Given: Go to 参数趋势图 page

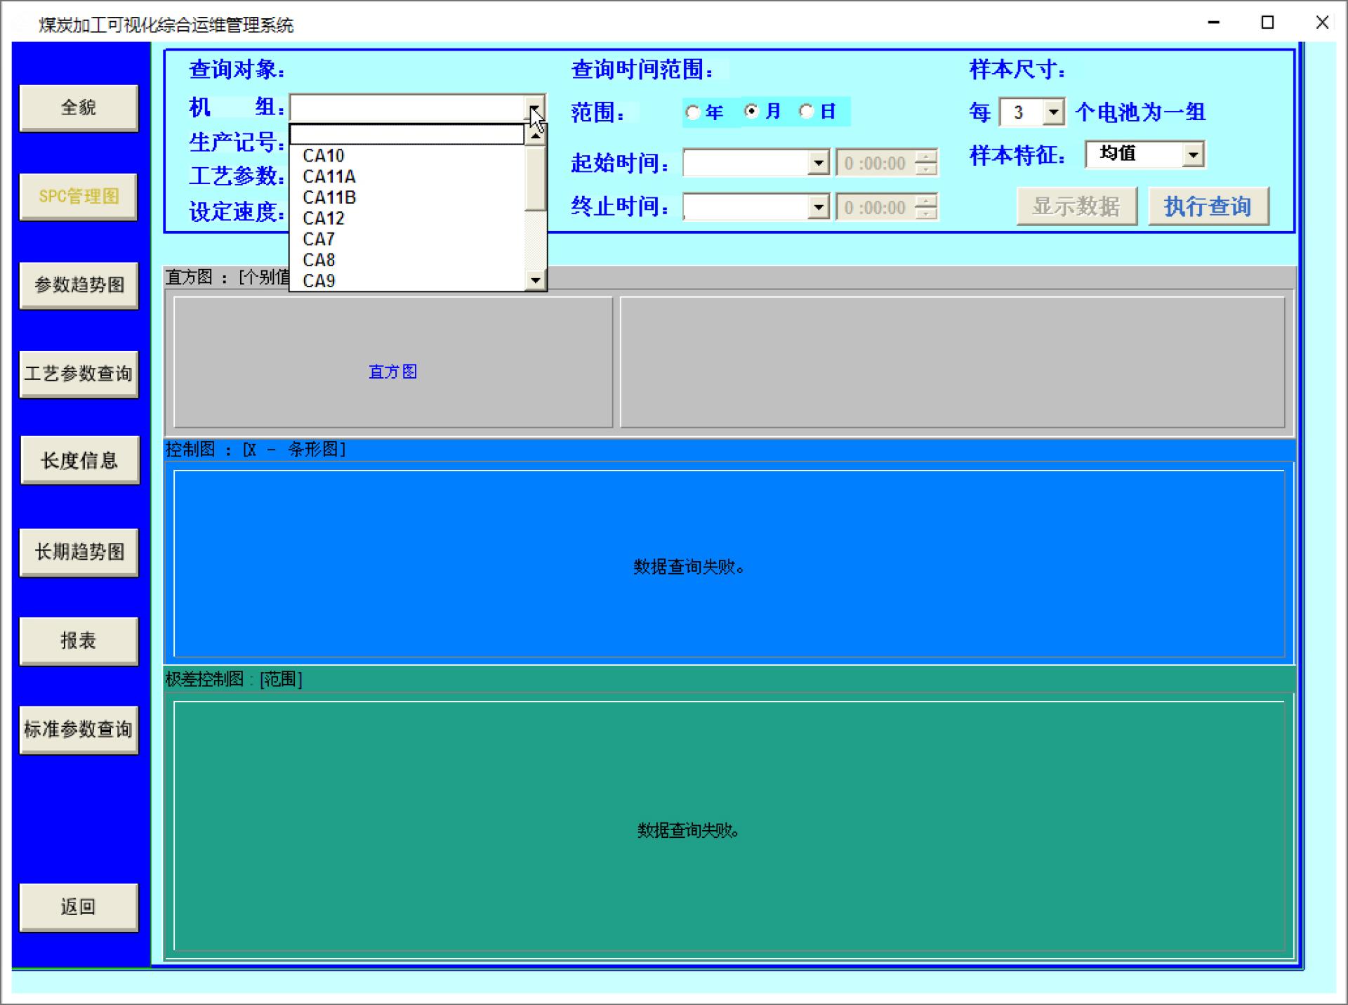Looking at the screenshot, I should [x=79, y=285].
